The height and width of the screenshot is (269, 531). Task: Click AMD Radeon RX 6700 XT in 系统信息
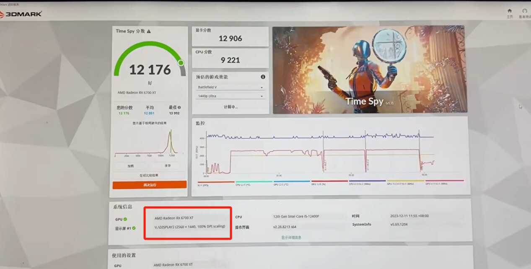click(174, 218)
